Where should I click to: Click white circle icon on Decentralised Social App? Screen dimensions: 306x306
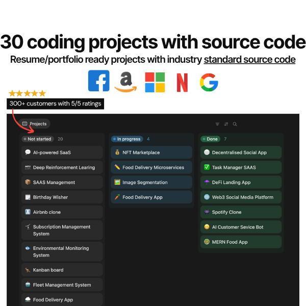pyautogui.click(x=207, y=152)
